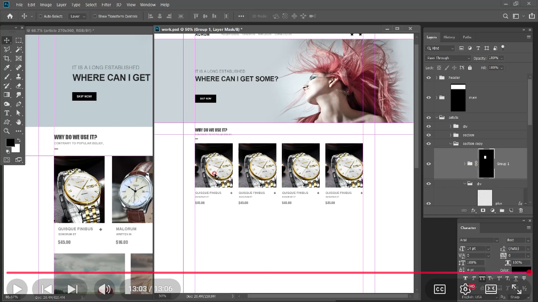This screenshot has height=302, width=538.
Task: Hide the main layer group
Action: [429, 97]
